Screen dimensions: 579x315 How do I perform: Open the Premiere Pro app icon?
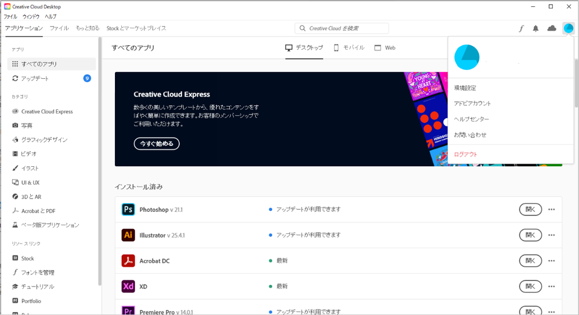click(128, 310)
